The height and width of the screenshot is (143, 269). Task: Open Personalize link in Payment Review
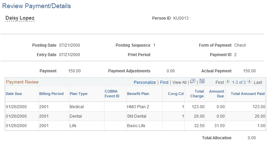click(145, 82)
